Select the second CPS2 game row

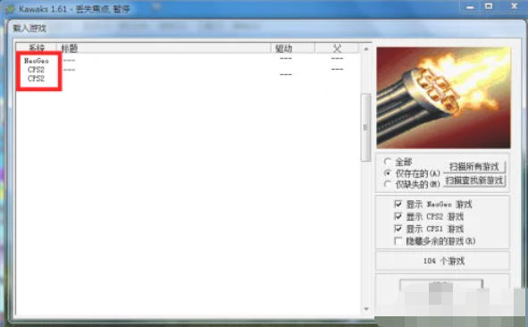(188, 79)
